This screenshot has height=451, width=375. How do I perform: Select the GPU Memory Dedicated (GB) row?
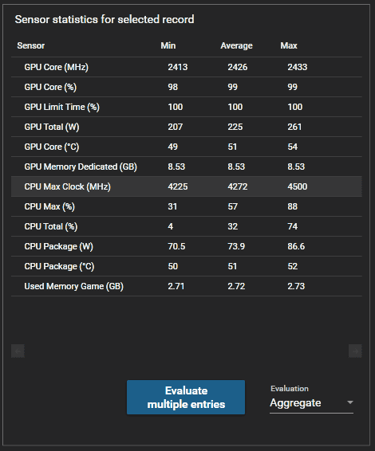pyautogui.click(x=187, y=167)
